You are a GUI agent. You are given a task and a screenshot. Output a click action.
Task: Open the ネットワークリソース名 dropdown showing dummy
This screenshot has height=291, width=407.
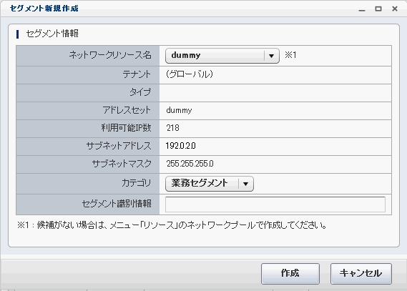tap(222, 56)
